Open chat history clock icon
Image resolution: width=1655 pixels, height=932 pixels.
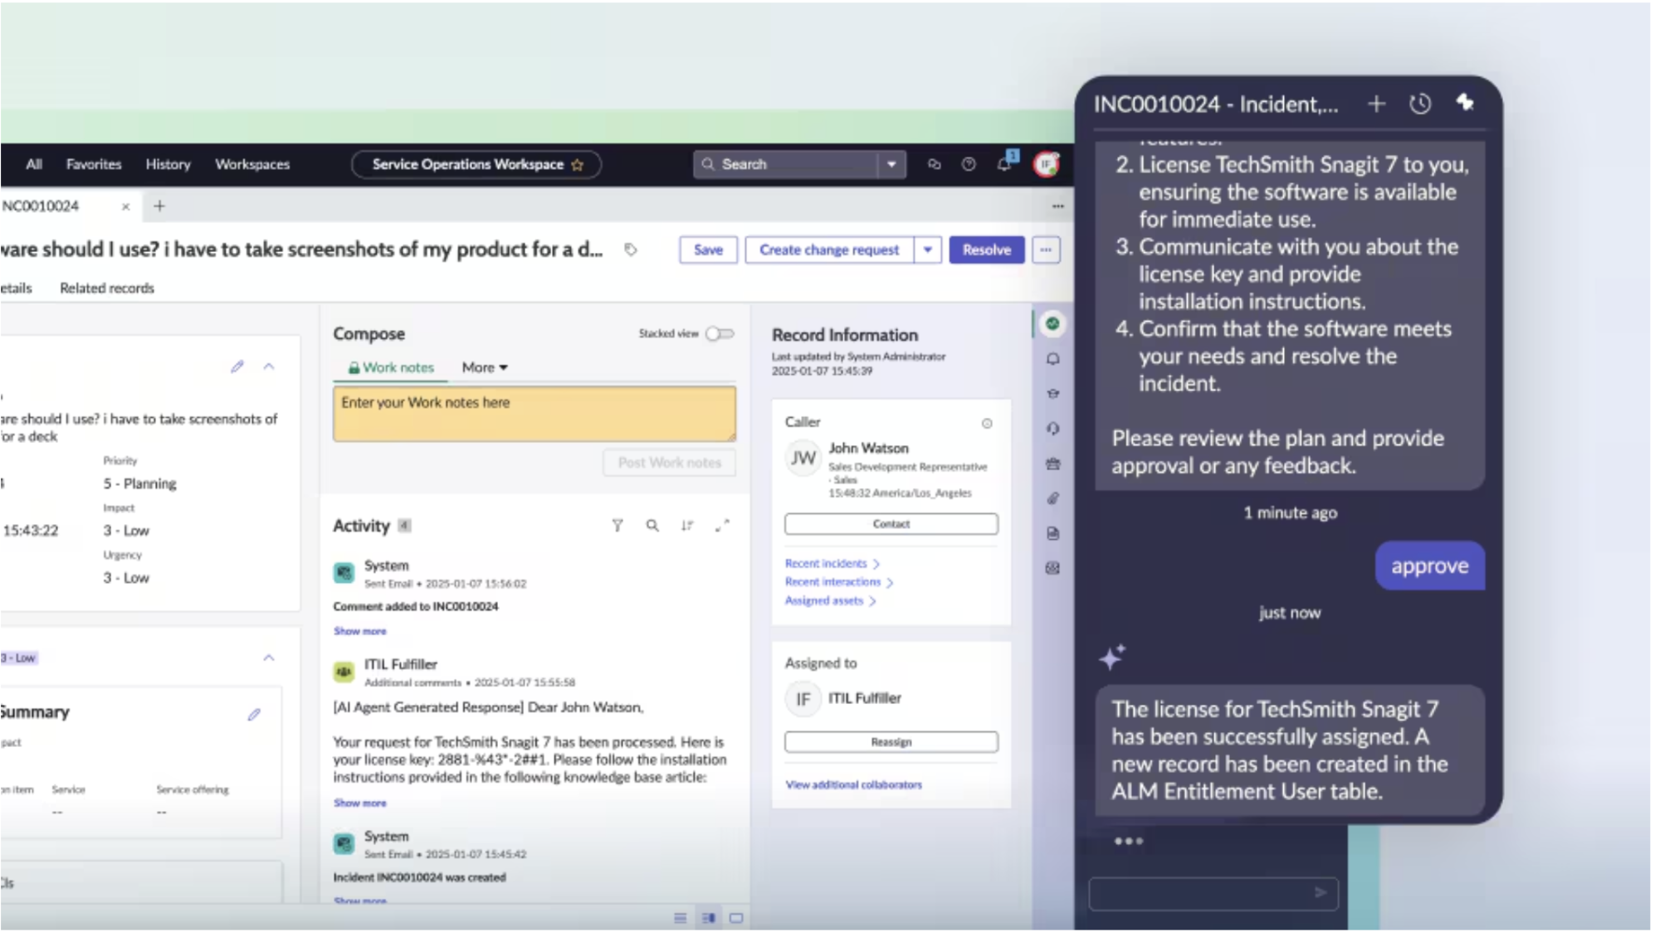(x=1420, y=104)
